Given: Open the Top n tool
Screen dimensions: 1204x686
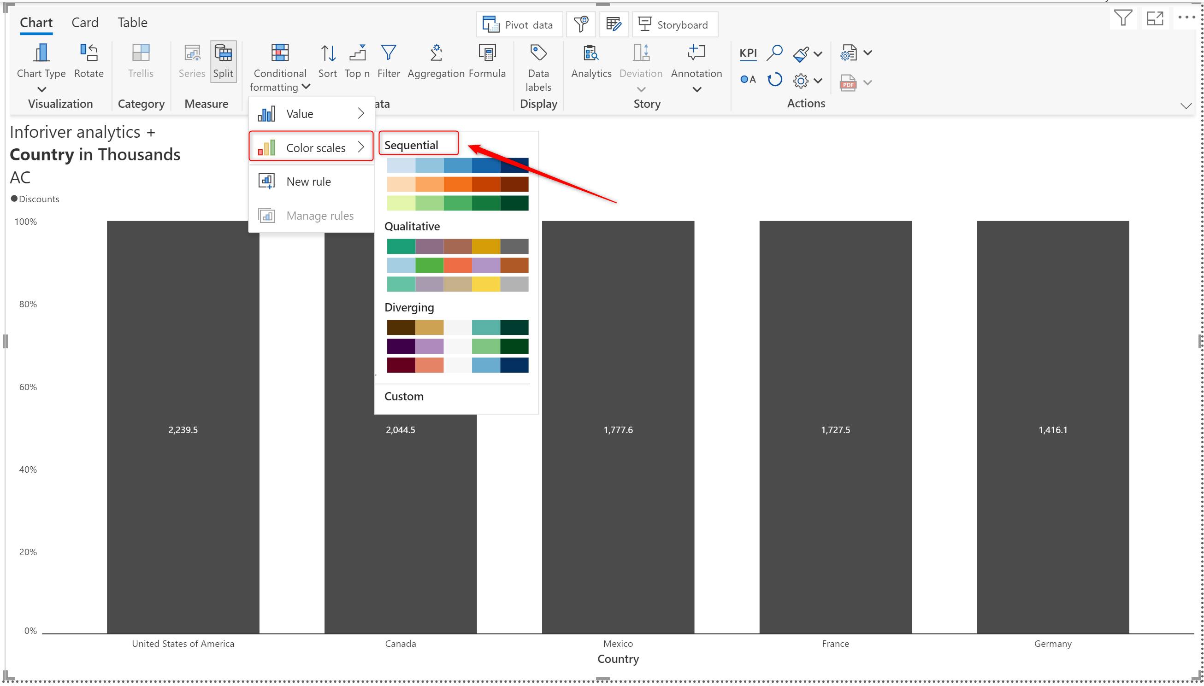Looking at the screenshot, I should pos(357,53).
